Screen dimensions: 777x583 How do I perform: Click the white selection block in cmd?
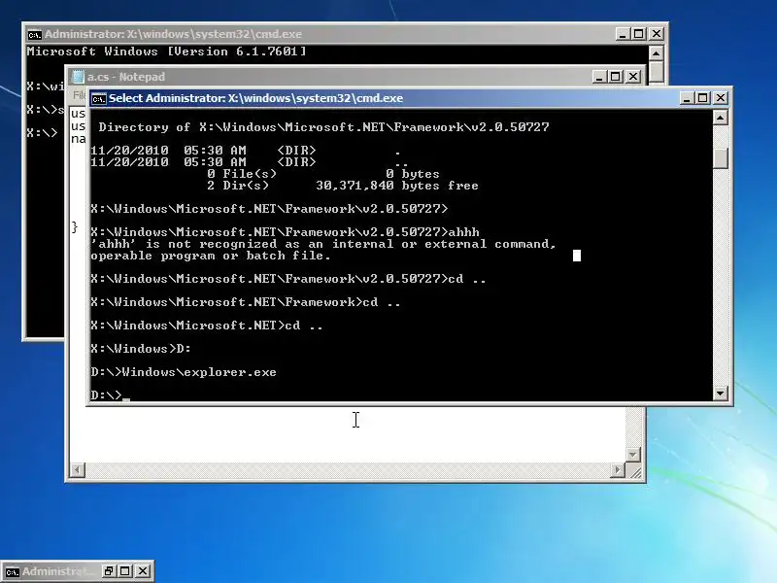tap(577, 256)
